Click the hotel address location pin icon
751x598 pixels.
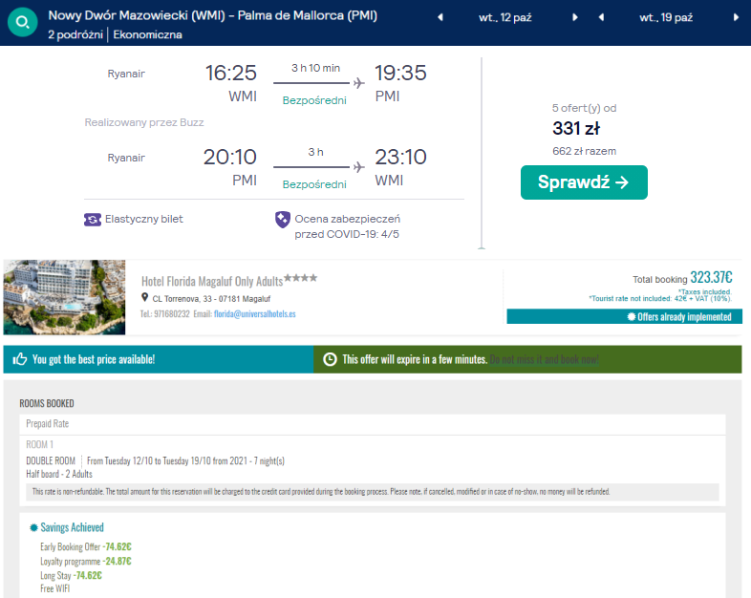click(144, 297)
